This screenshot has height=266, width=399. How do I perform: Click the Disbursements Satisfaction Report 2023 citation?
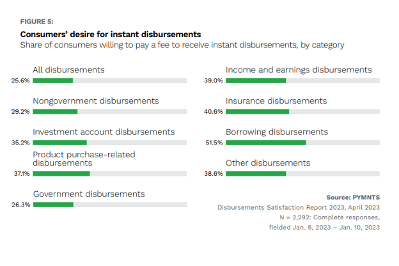pyautogui.click(x=299, y=207)
